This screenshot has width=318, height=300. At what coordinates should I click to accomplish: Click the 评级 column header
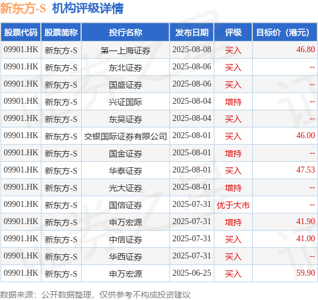pyautogui.click(x=233, y=32)
